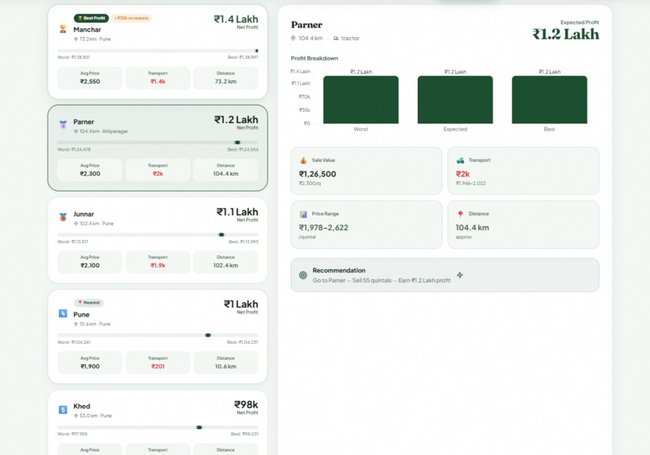650x455 pixels.
Task: Click the Best Profit badge on Manchar
Action: click(91, 19)
